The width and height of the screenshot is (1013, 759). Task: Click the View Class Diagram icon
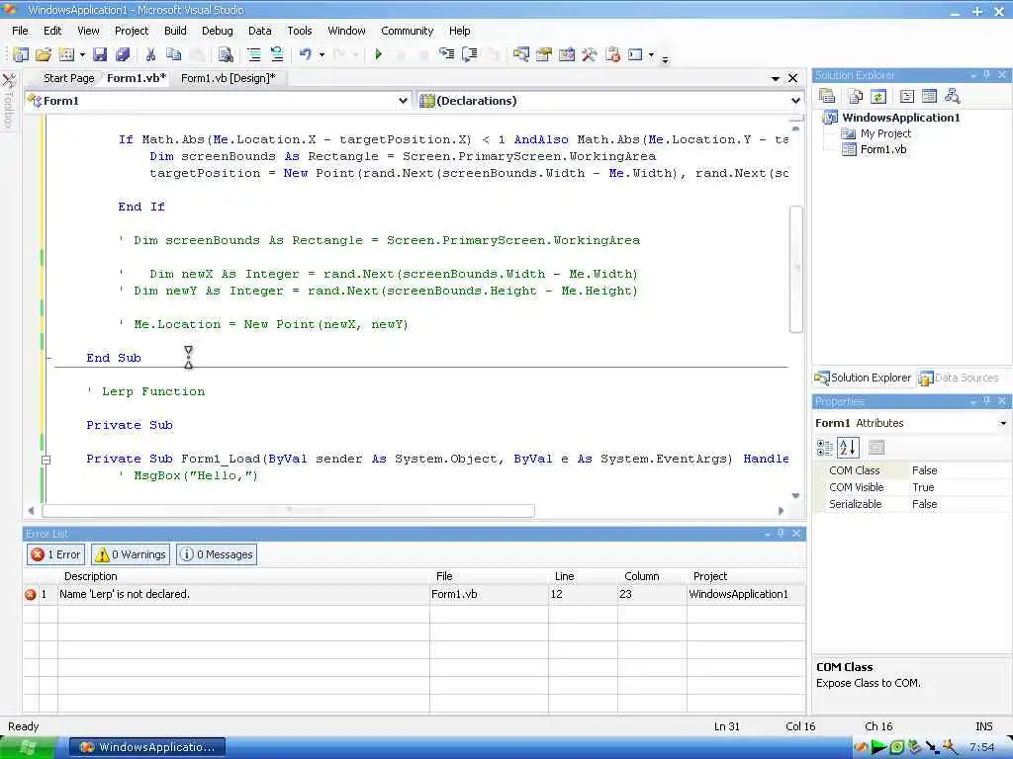953,96
